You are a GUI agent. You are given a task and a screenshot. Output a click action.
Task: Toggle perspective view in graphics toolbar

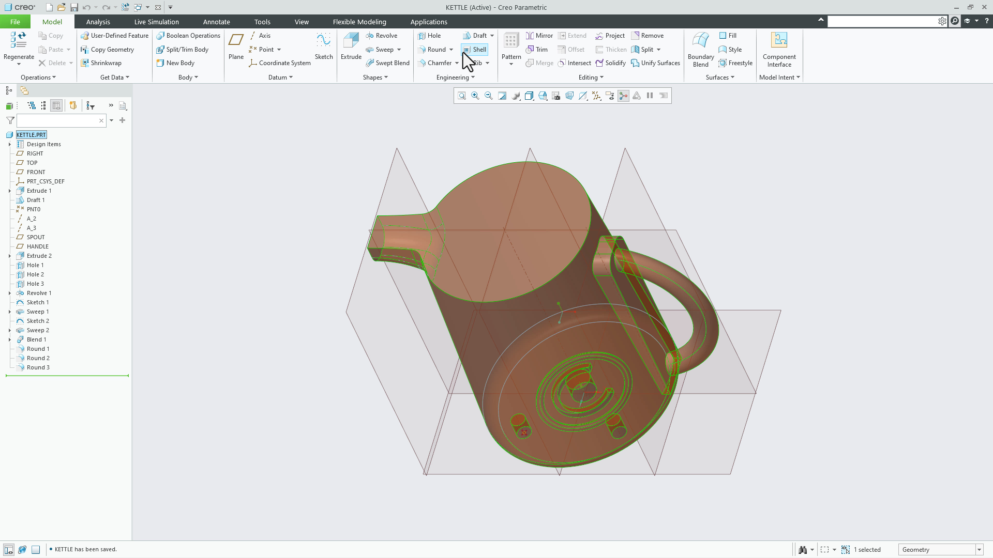coord(569,96)
